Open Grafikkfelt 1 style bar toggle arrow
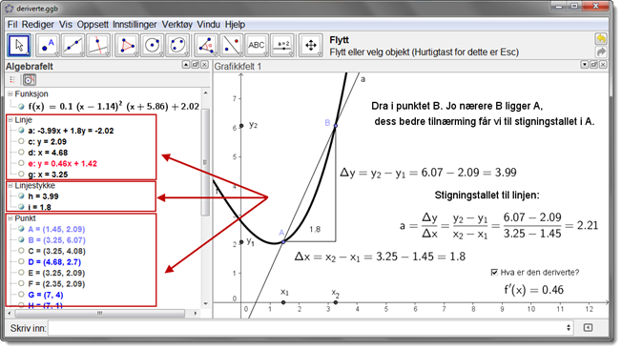The image size is (622, 350). click(584, 65)
